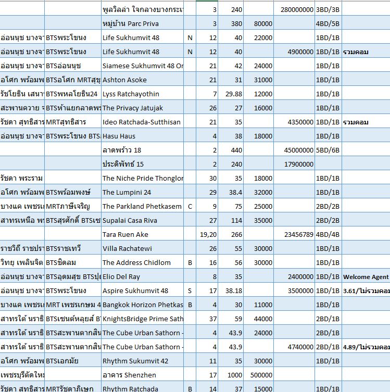Viewport: 390px width, 392px height.
Task: Click the KnightsBridge Prime Sathorn cell
Action: (x=143, y=319)
